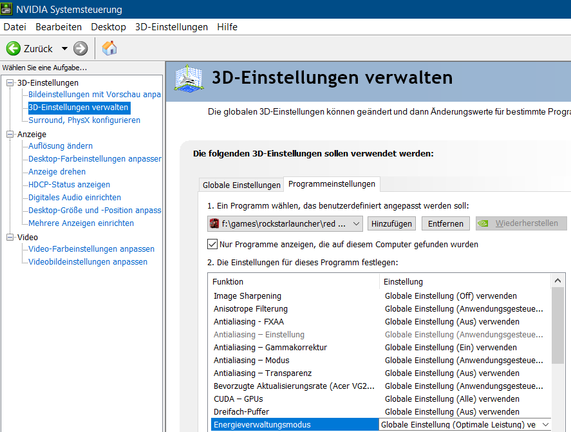The image size is (571, 432).
Task: Open the Datei menu
Action: 15,27
